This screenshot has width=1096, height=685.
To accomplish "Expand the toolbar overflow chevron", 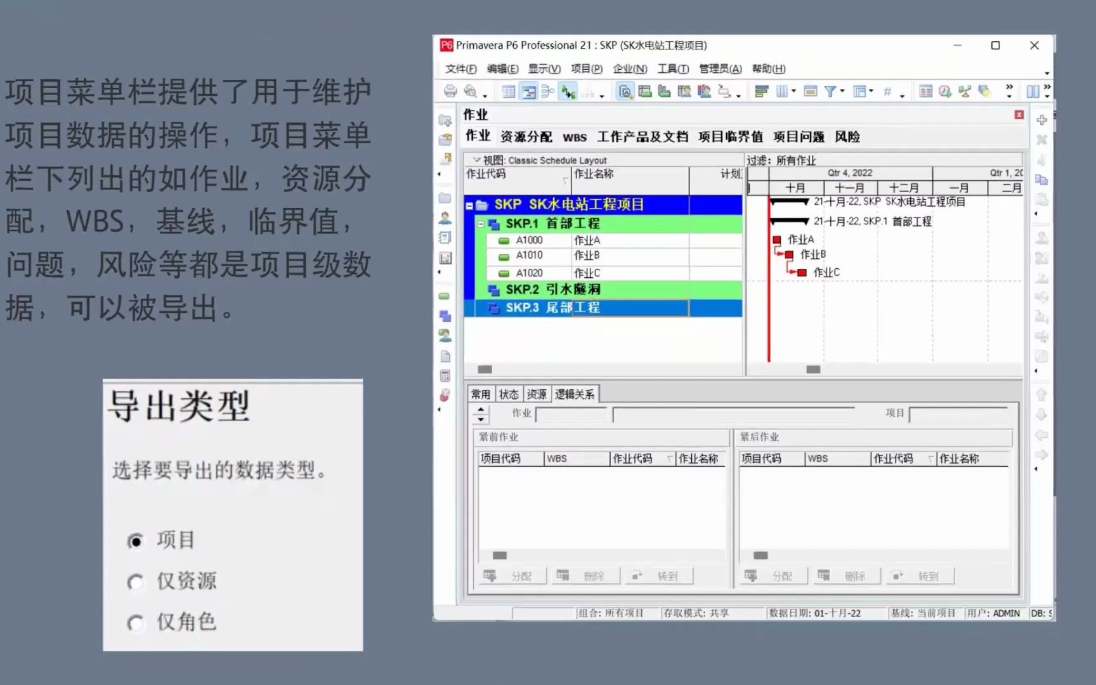I will coord(1009,88).
